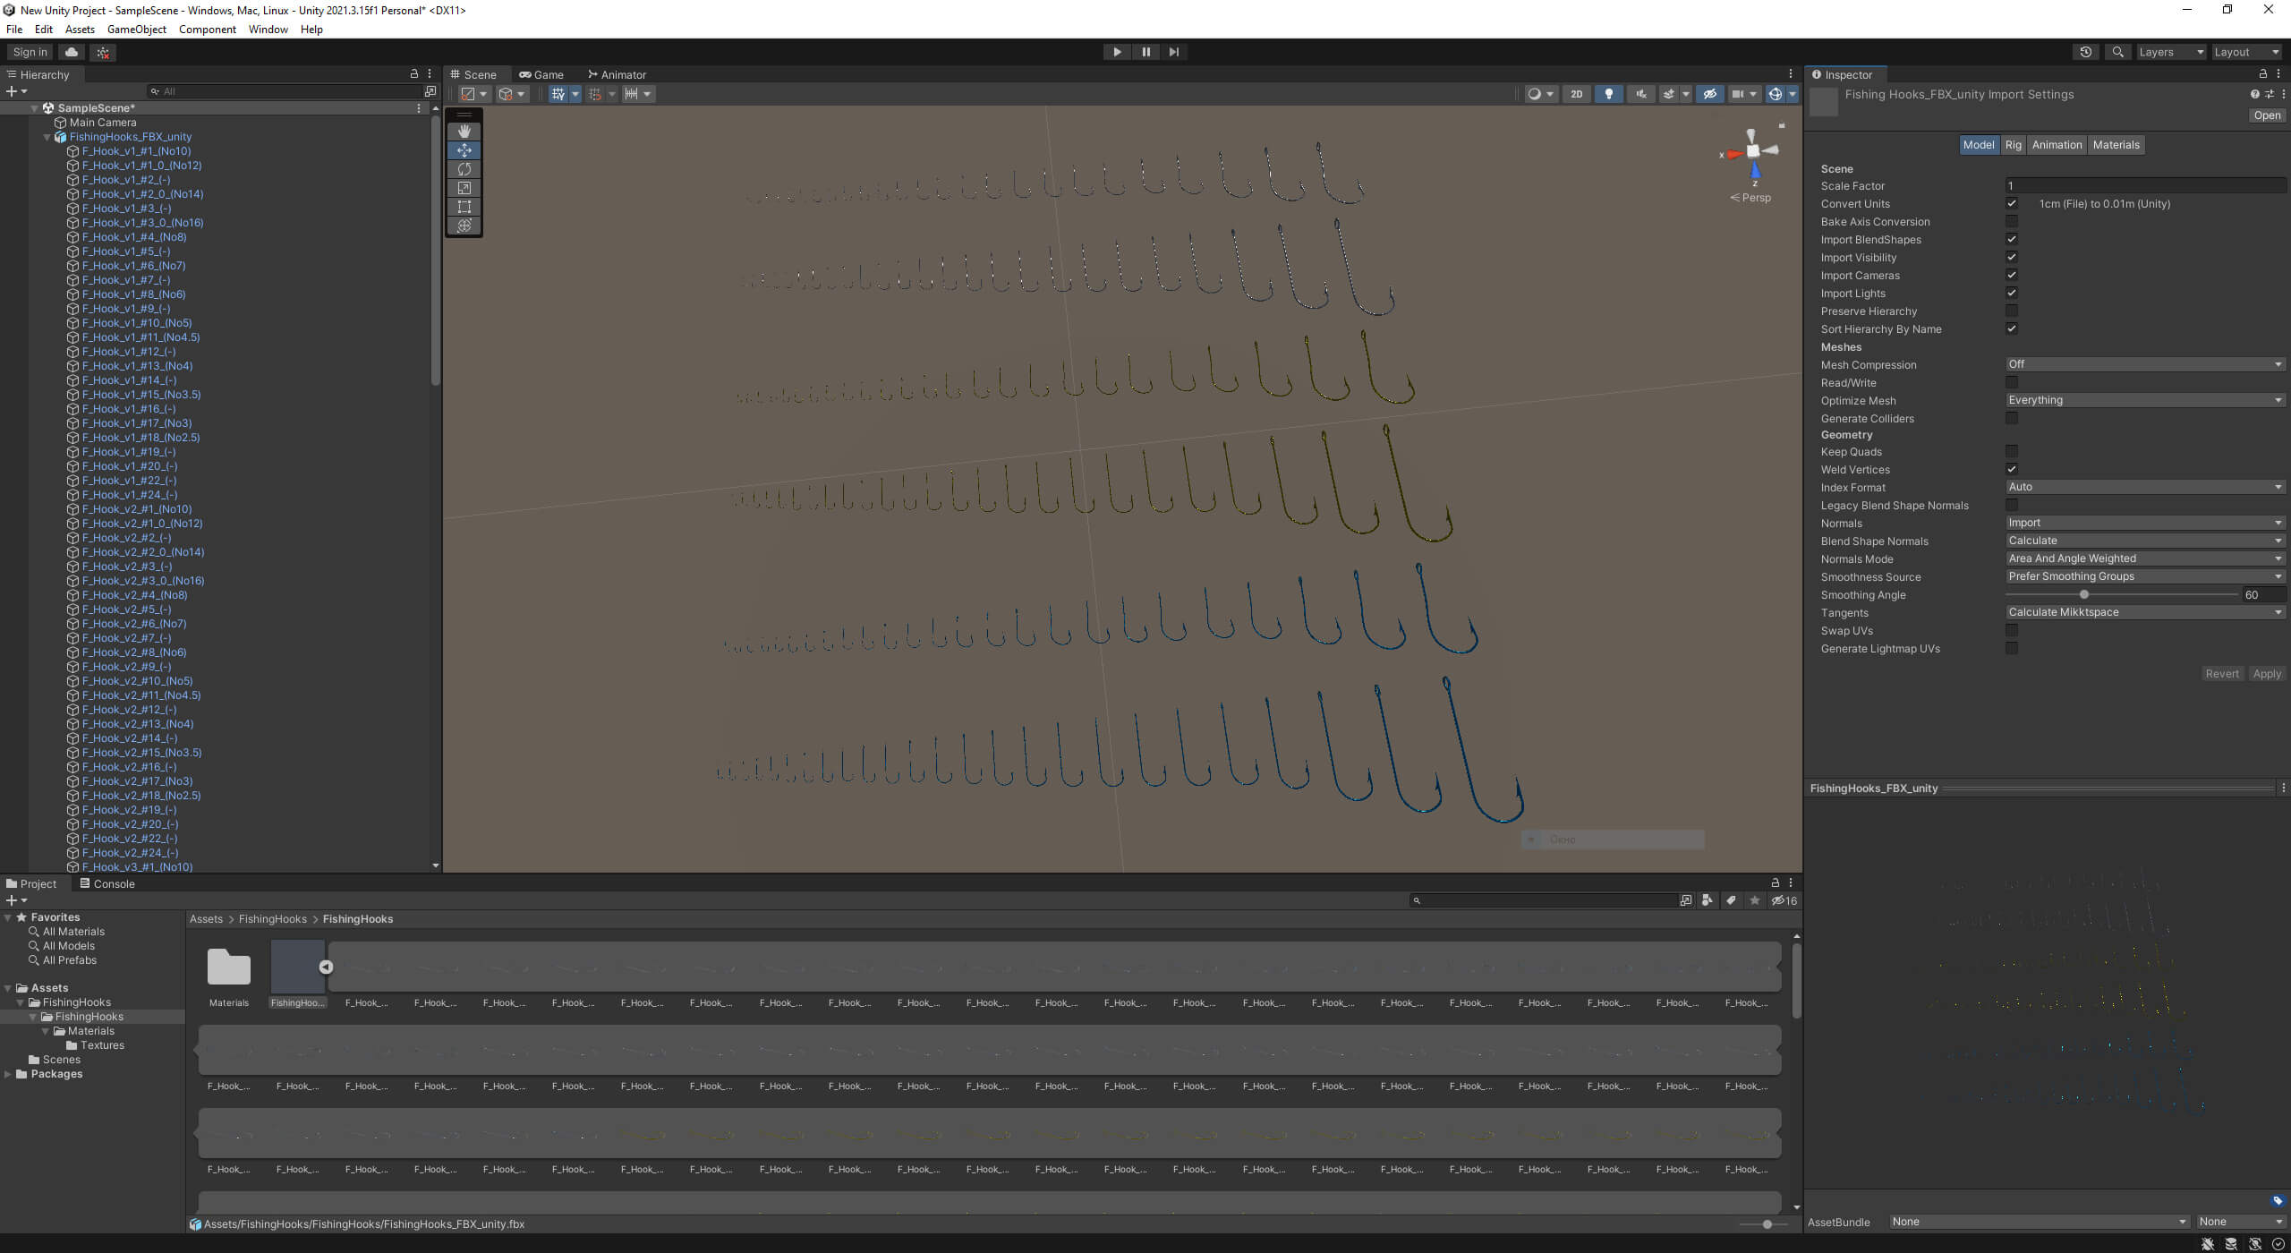Open the GameObject menu
The image size is (2291, 1253).
(x=136, y=30)
